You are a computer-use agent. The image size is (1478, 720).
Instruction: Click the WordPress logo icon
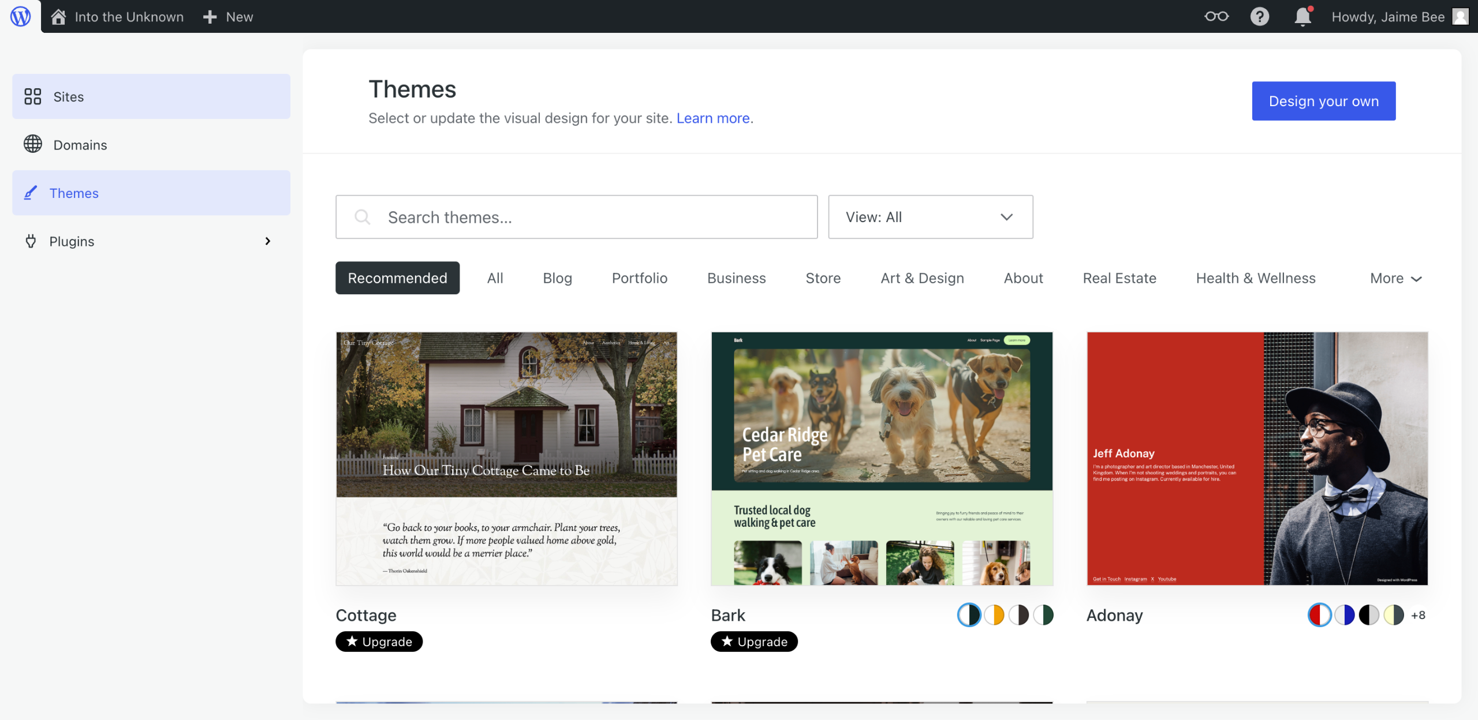(20, 16)
